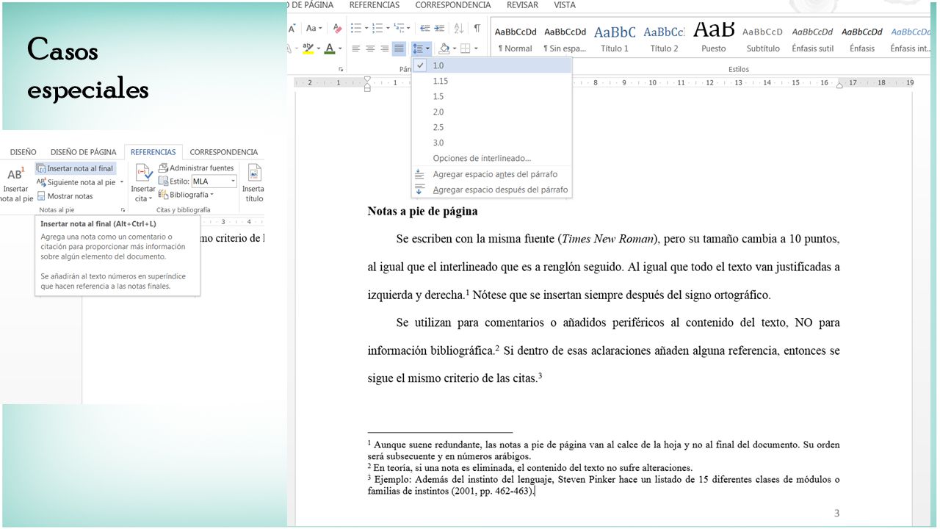Apply the Título 2 style
The width and height of the screenshot is (940, 529).
tap(664, 39)
